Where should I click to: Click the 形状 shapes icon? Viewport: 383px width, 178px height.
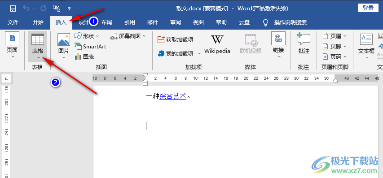(78, 36)
